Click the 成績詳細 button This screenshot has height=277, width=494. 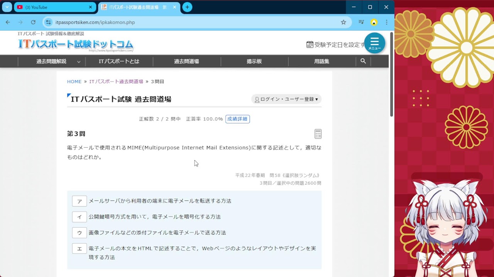237,119
